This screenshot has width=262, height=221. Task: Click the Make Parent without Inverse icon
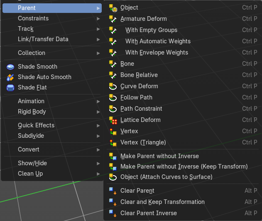point(113,156)
